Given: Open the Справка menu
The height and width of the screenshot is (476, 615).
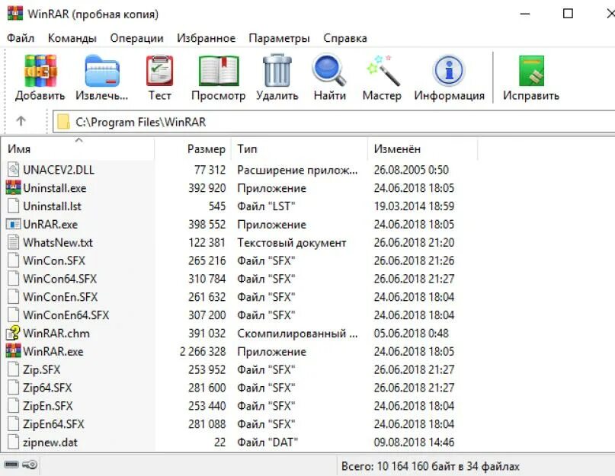Looking at the screenshot, I should pos(345,38).
